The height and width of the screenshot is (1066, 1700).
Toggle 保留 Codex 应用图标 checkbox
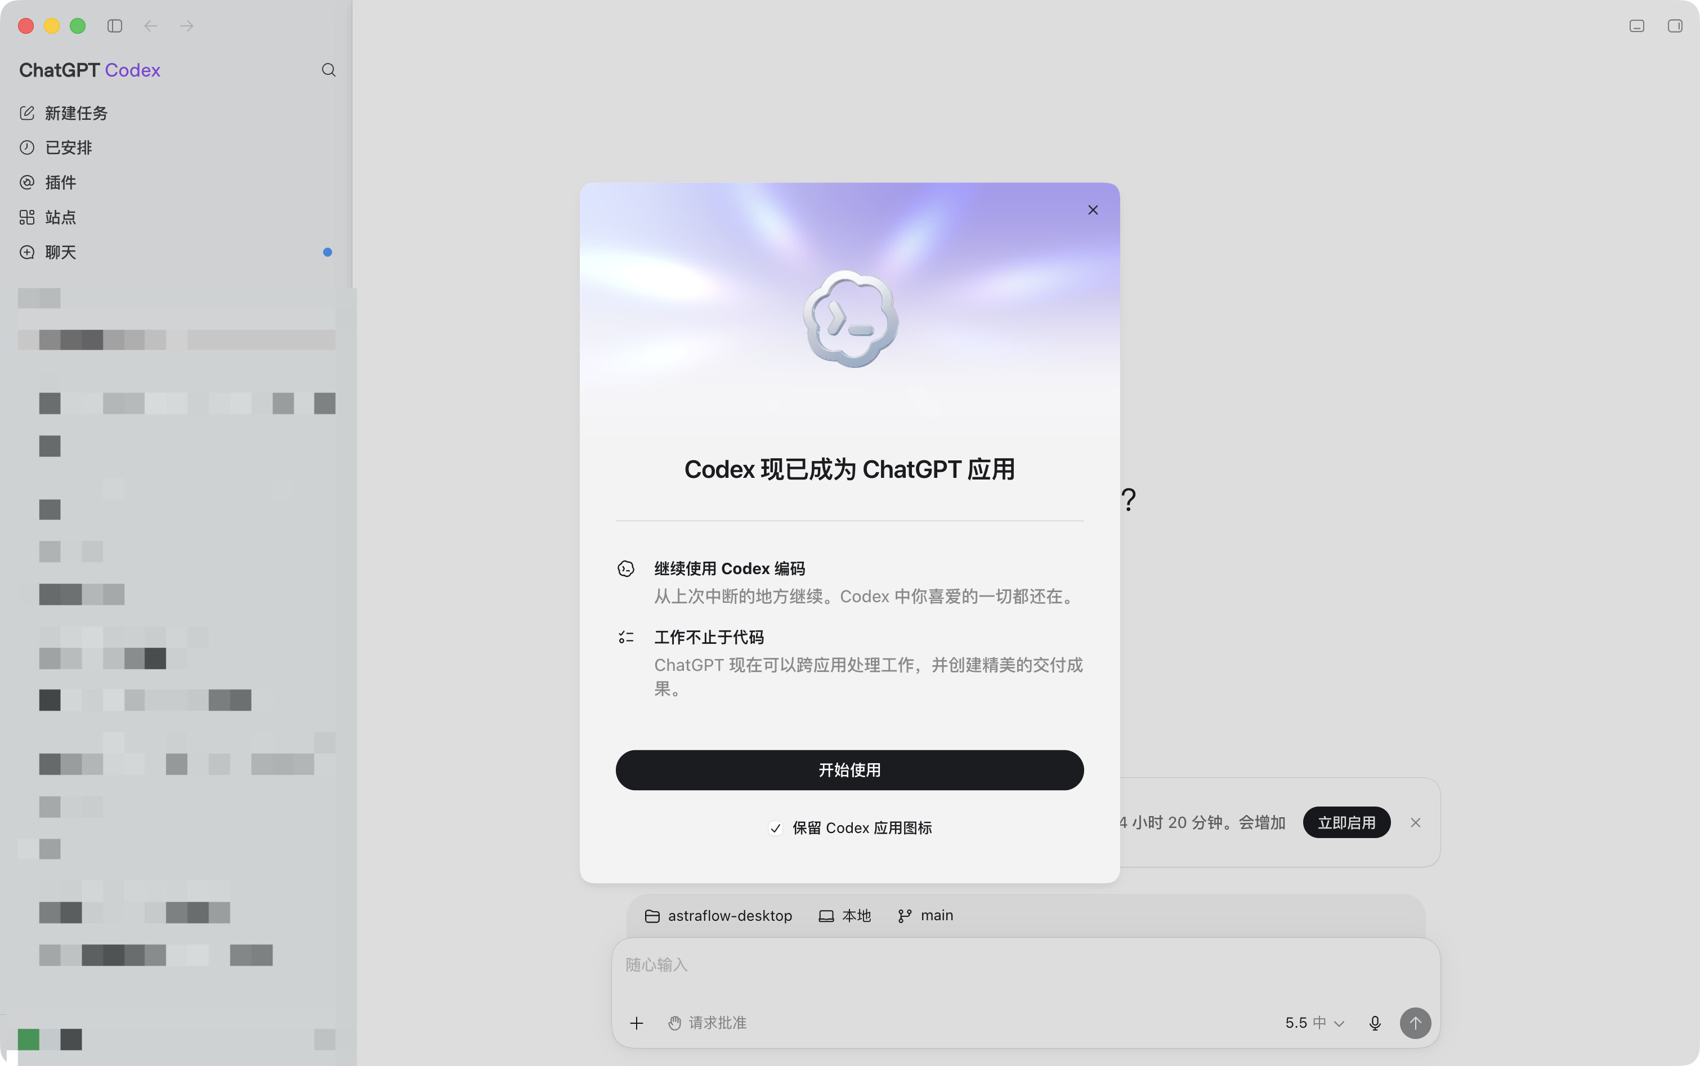pyautogui.click(x=776, y=828)
